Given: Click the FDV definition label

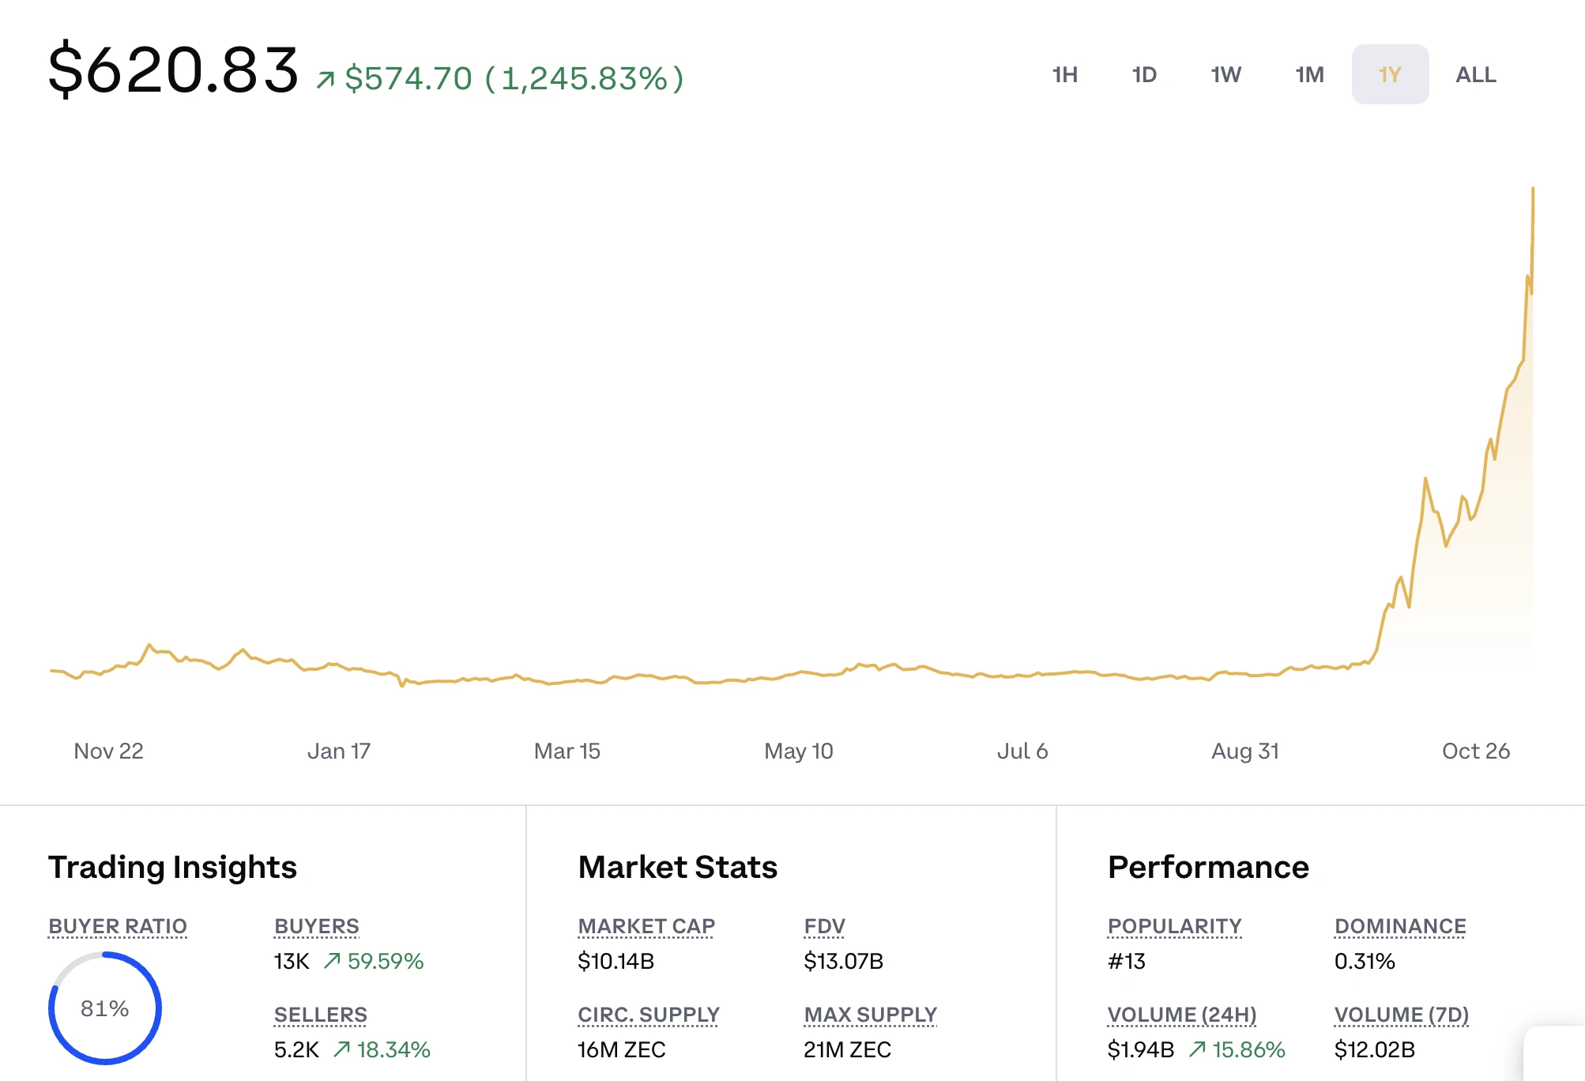Looking at the screenshot, I should tap(824, 925).
